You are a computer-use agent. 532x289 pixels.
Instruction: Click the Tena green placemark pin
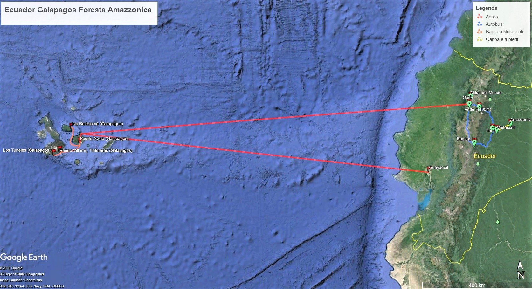tap(492, 127)
